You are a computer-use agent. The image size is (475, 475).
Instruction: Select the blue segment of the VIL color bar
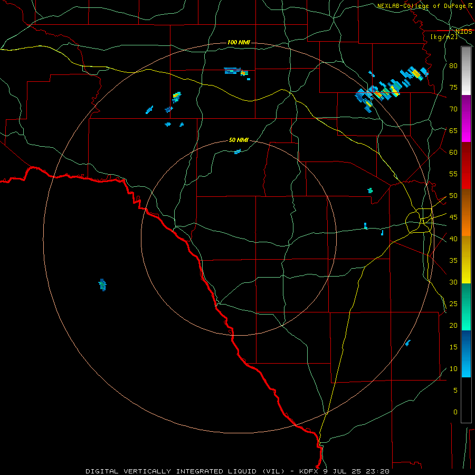click(466, 354)
